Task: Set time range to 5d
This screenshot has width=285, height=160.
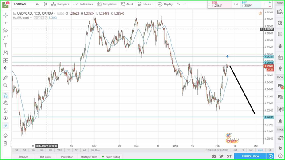Action: [24, 150]
